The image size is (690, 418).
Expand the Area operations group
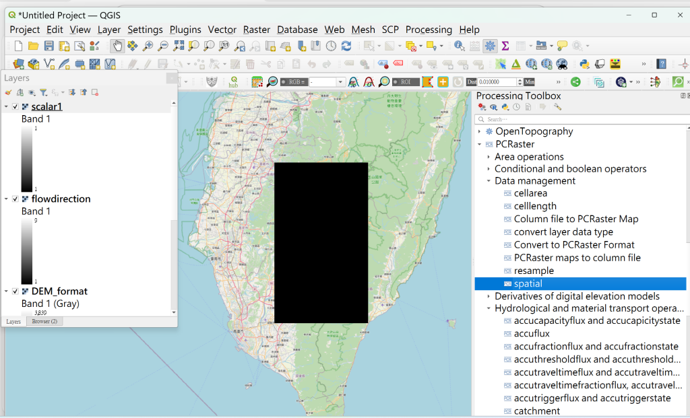489,157
